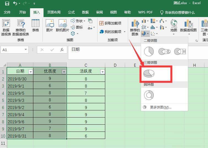This screenshot has height=148, width=208.
Task: Open the 优质度 column filter dropdown
Action: click(64, 72)
